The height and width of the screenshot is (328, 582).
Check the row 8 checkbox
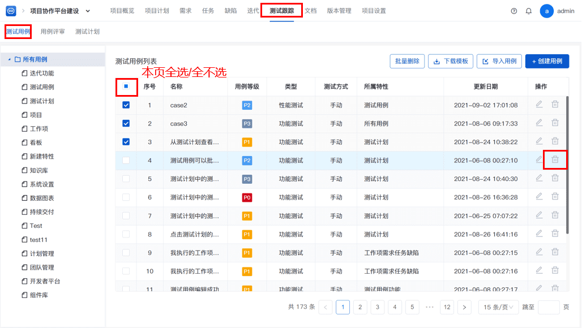pyautogui.click(x=126, y=234)
